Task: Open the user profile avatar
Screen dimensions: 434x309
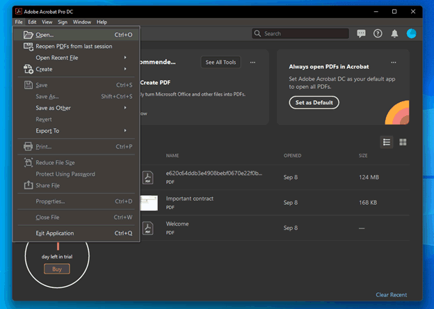Action: point(411,33)
